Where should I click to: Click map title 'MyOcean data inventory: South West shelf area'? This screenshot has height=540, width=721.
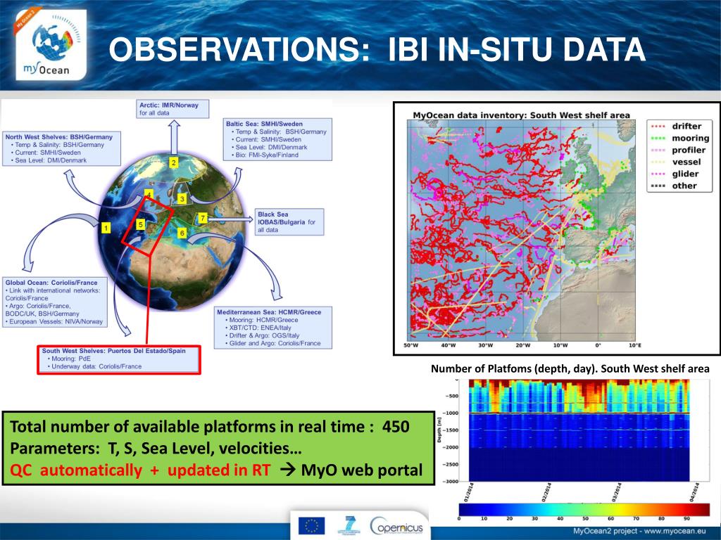tap(521, 115)
